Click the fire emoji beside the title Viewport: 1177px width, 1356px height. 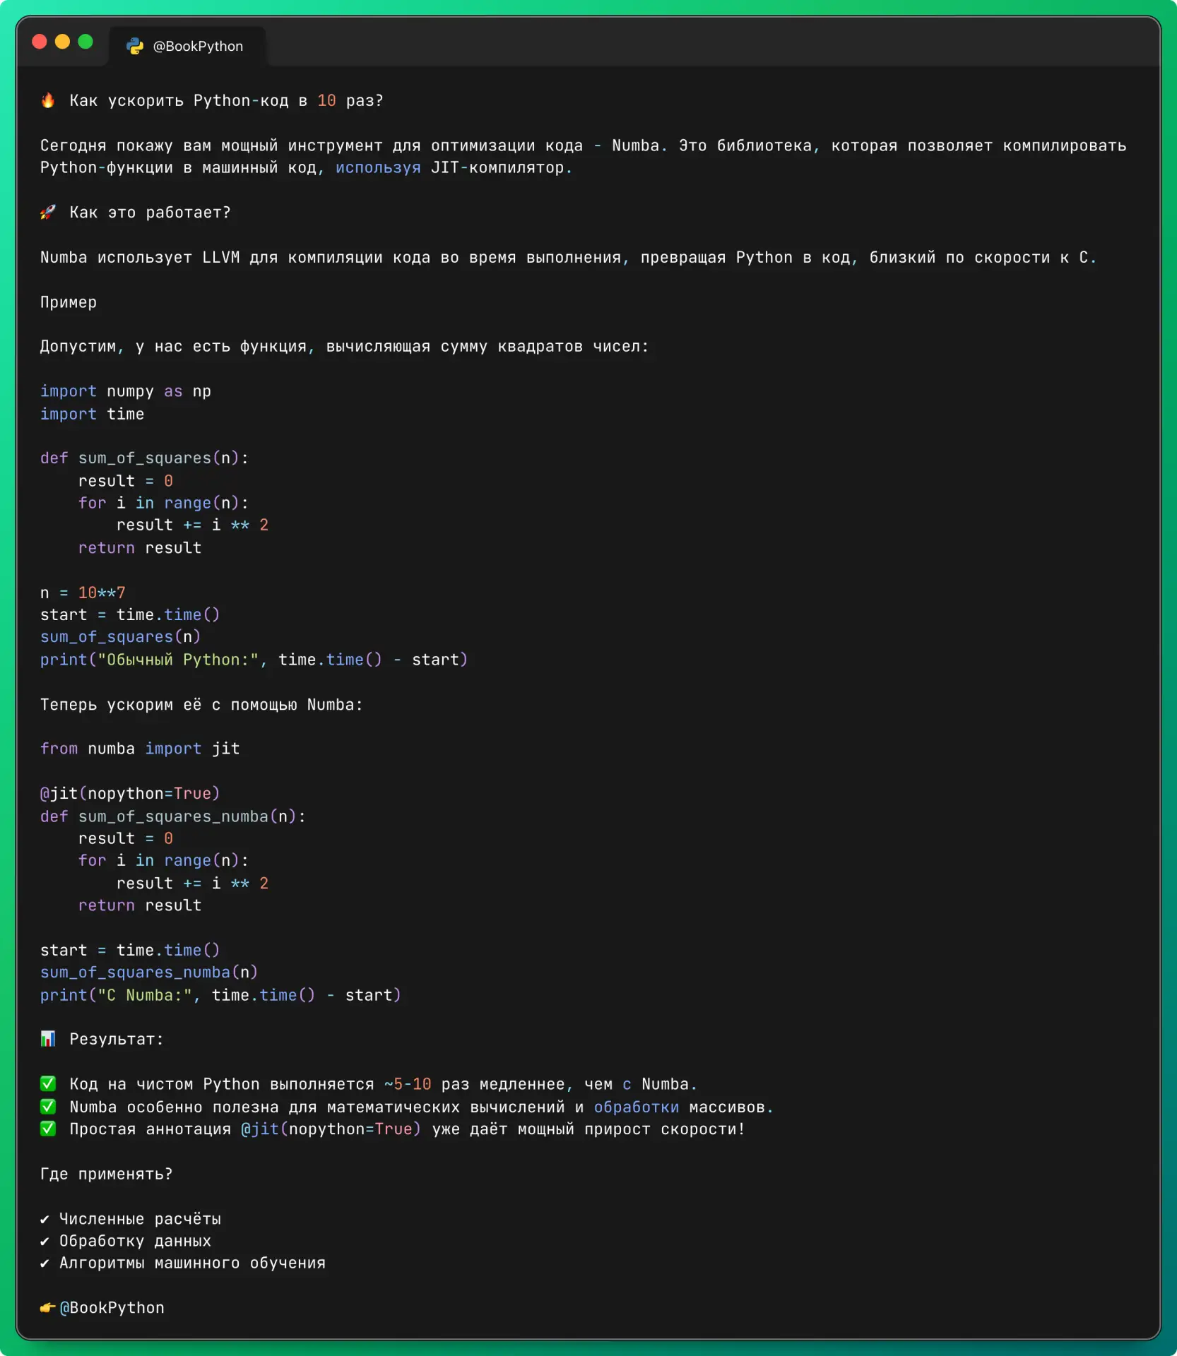click(x=48, y=100)
